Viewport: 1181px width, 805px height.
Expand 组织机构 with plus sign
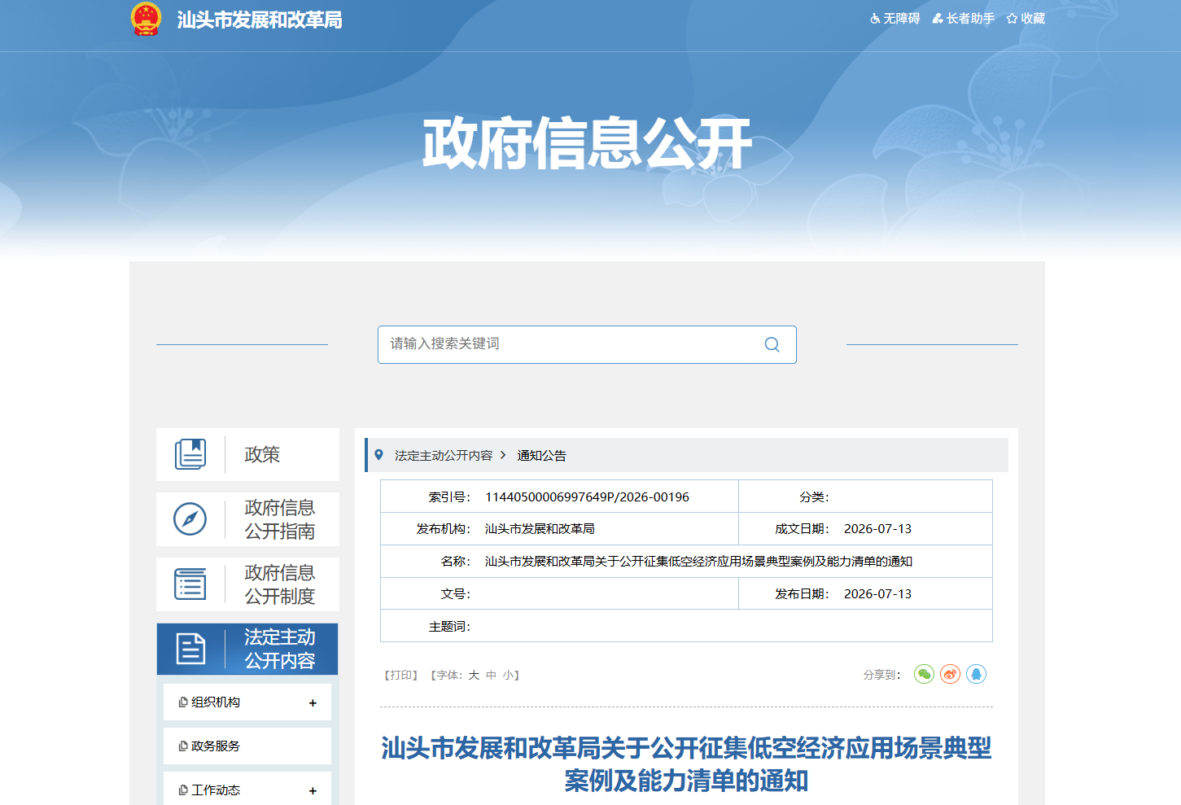pyautogui.click(x=313, y=703)
